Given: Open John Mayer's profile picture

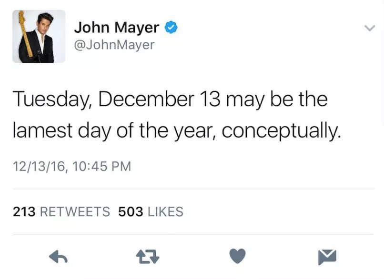Looking at the screenshot, I should coord(39,37).
